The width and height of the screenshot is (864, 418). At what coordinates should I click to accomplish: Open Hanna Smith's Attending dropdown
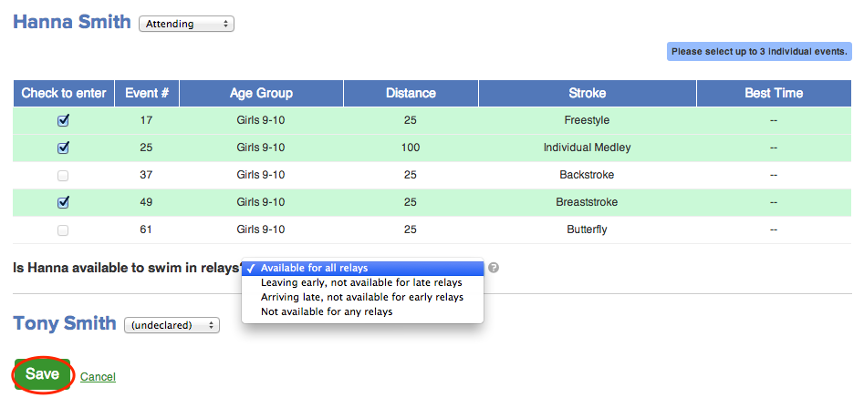click(x=186, y=24)
